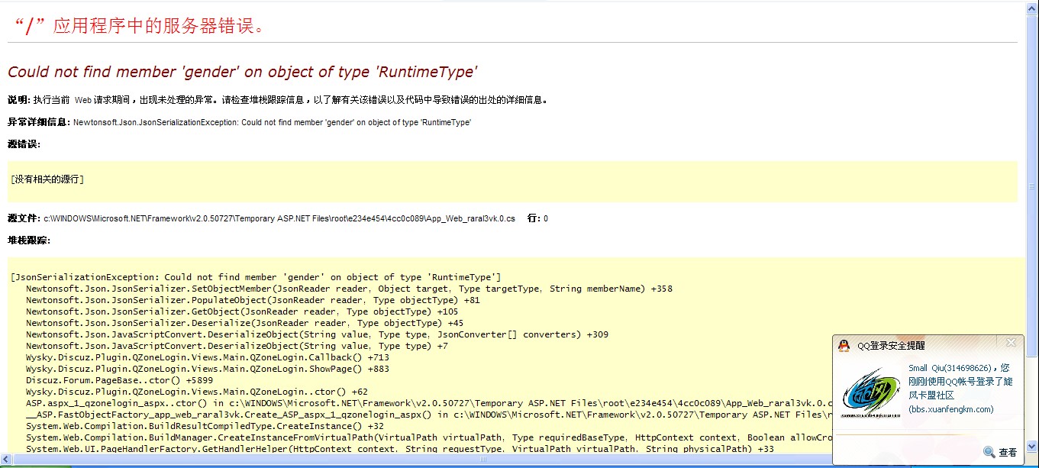Click the ASP.aspx_1_qzonelogin_aspx..ctor() line
The image size is (1039, 468).
(x=429, y=403)
